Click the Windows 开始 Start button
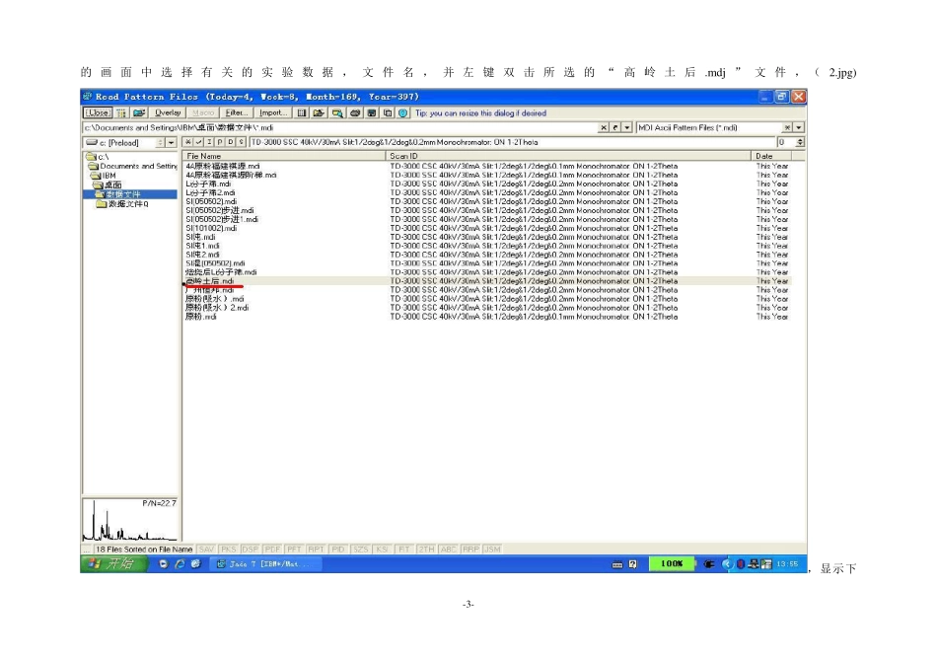Screen dimensions: 937x663 coord(111,563)
